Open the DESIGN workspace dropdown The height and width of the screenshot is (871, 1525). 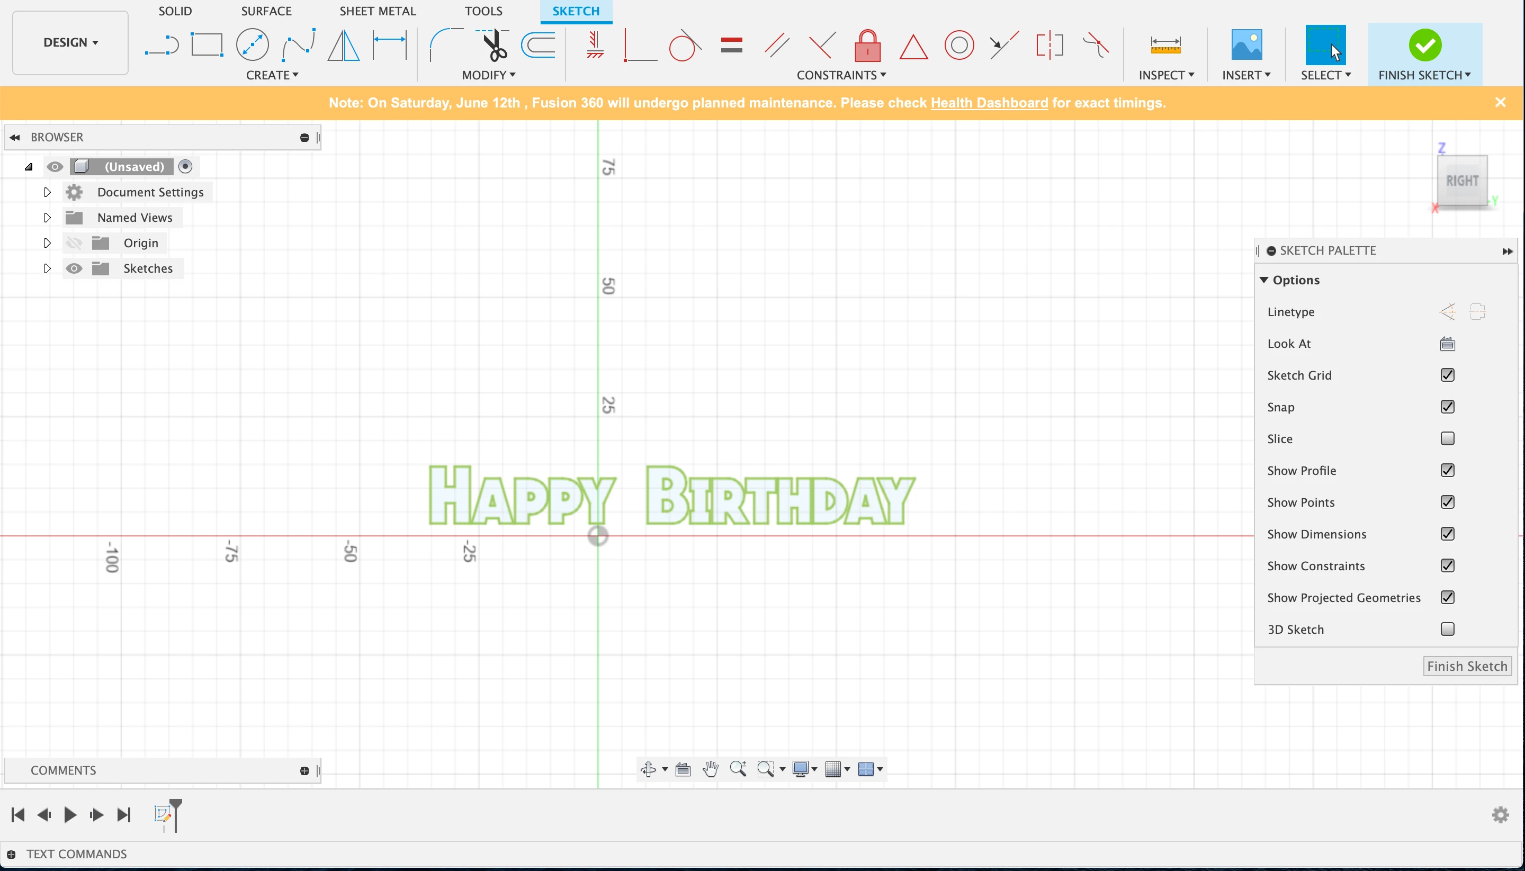point(70,42)
